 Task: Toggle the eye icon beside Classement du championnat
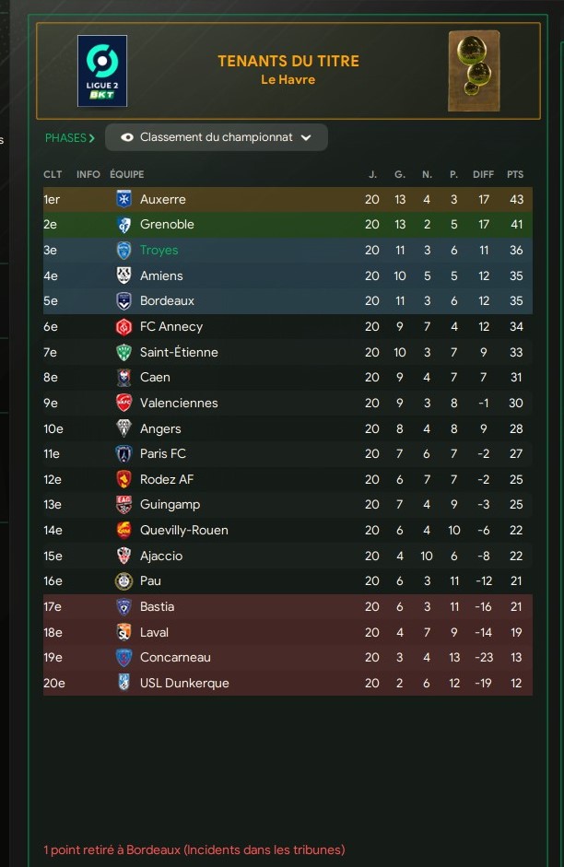point(127,137)
